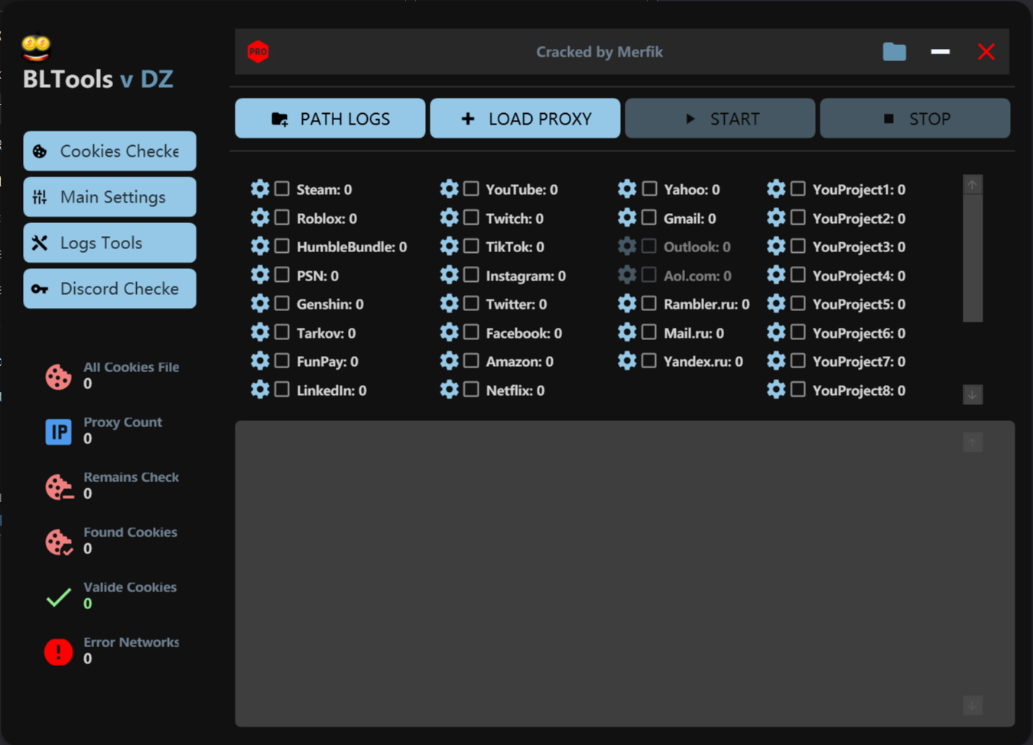
Task: Go to the Discord Checker section
Action: pyautogui.click(x=109, y=289)
